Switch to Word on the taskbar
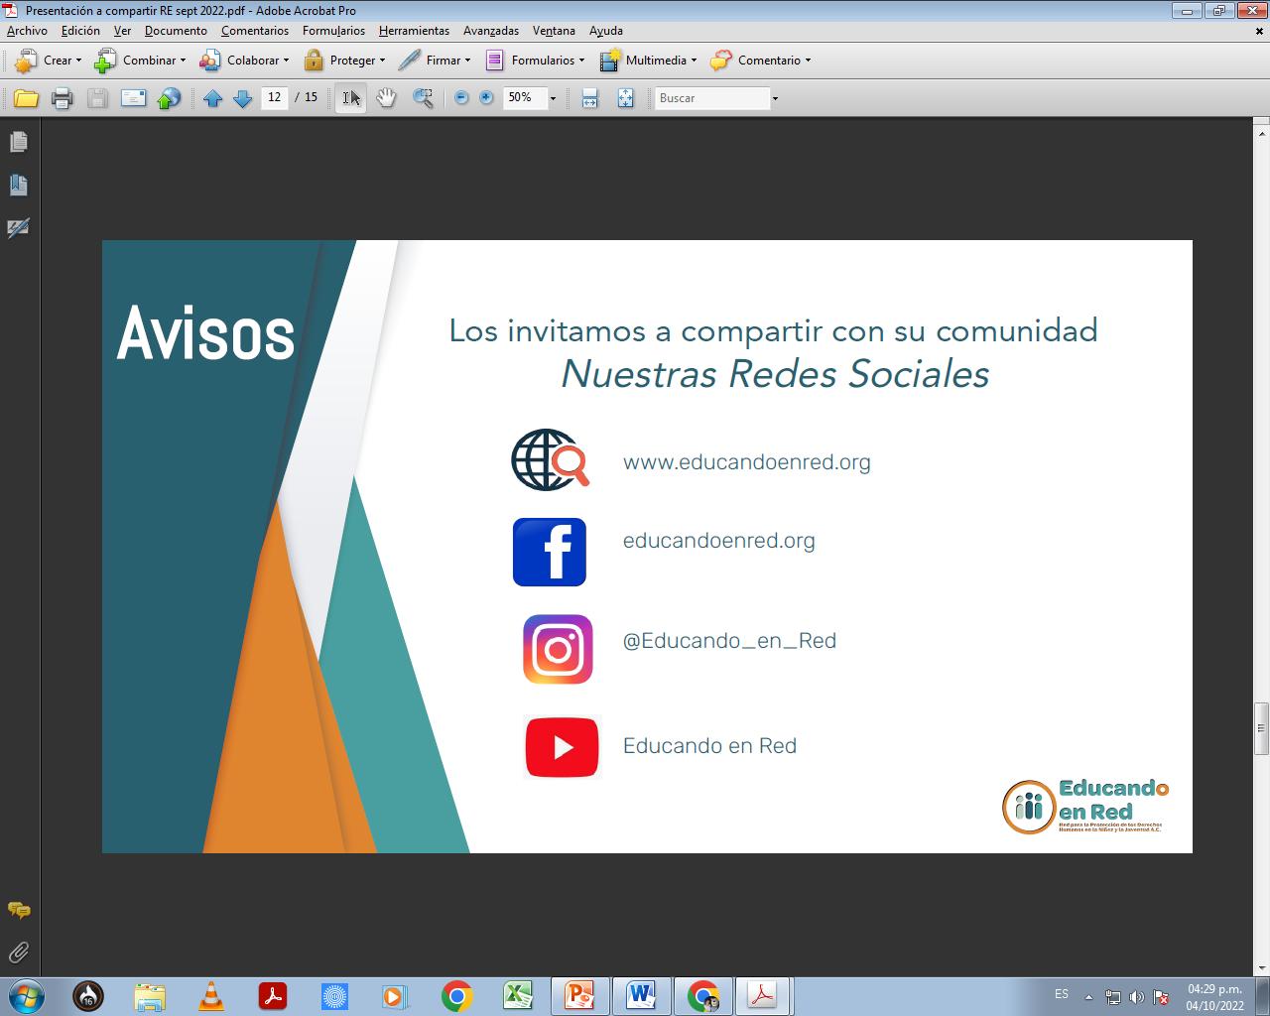The image size is (1270, 1016). coord(641,995)
